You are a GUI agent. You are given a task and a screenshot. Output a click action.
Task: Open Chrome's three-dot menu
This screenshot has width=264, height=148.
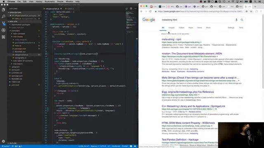click(x=261, y=12)
